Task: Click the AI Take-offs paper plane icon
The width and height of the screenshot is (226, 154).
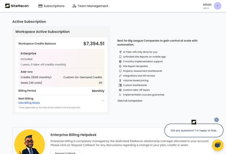Action: pyautogui.click(x=120, y=52)
